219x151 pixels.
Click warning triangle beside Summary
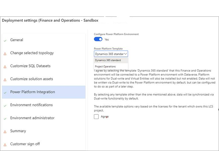(5, 132)
